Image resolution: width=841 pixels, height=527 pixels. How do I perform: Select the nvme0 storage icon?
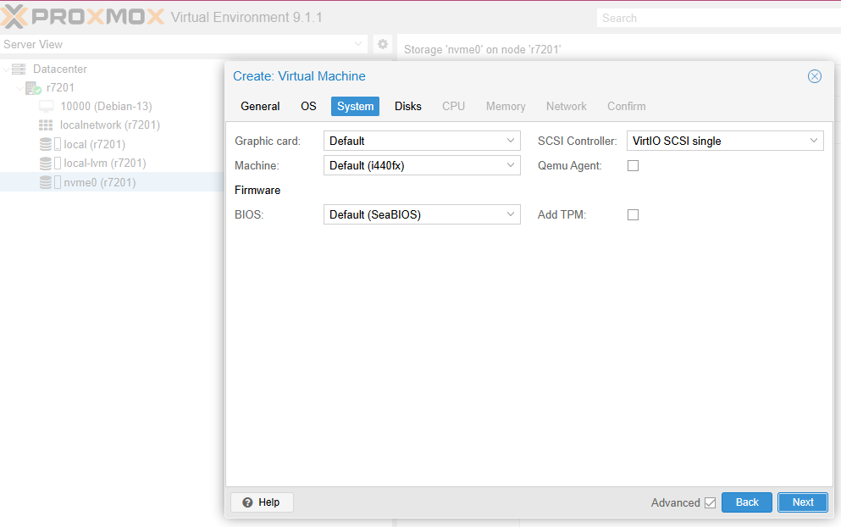pos(46,182)
